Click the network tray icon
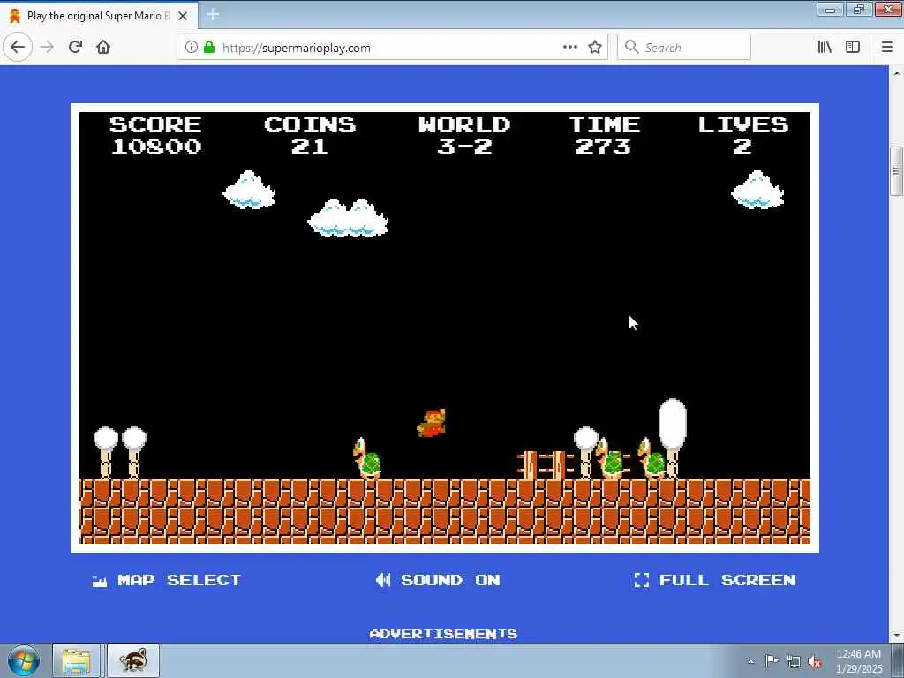 [x=794, y=662]
